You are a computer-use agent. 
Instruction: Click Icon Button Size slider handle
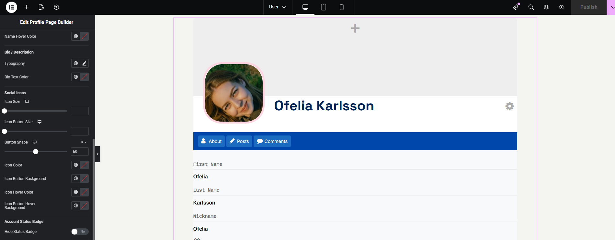(x=5, y=131)
